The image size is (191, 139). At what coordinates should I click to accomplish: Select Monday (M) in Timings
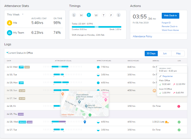point(81,15)
